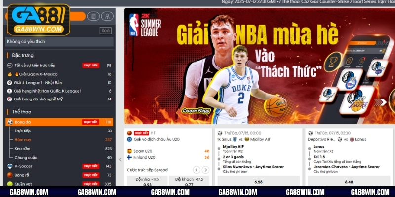Click the Deportivo Riestra crest icon
The image size is (395, 197).
340,139
